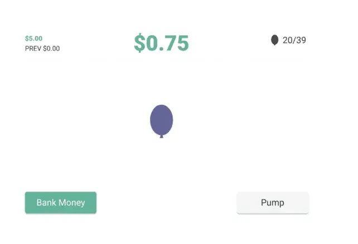Click the number 20 in balloon counter
This screenshot has height=244, width=358.
pyautogui.click(x=287, y=40)
